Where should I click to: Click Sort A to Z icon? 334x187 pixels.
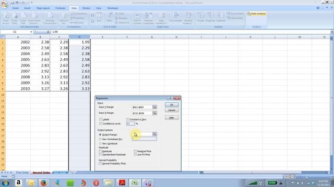92,16
